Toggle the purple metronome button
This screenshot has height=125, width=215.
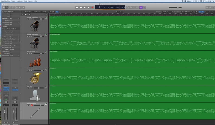coord(144,8)
